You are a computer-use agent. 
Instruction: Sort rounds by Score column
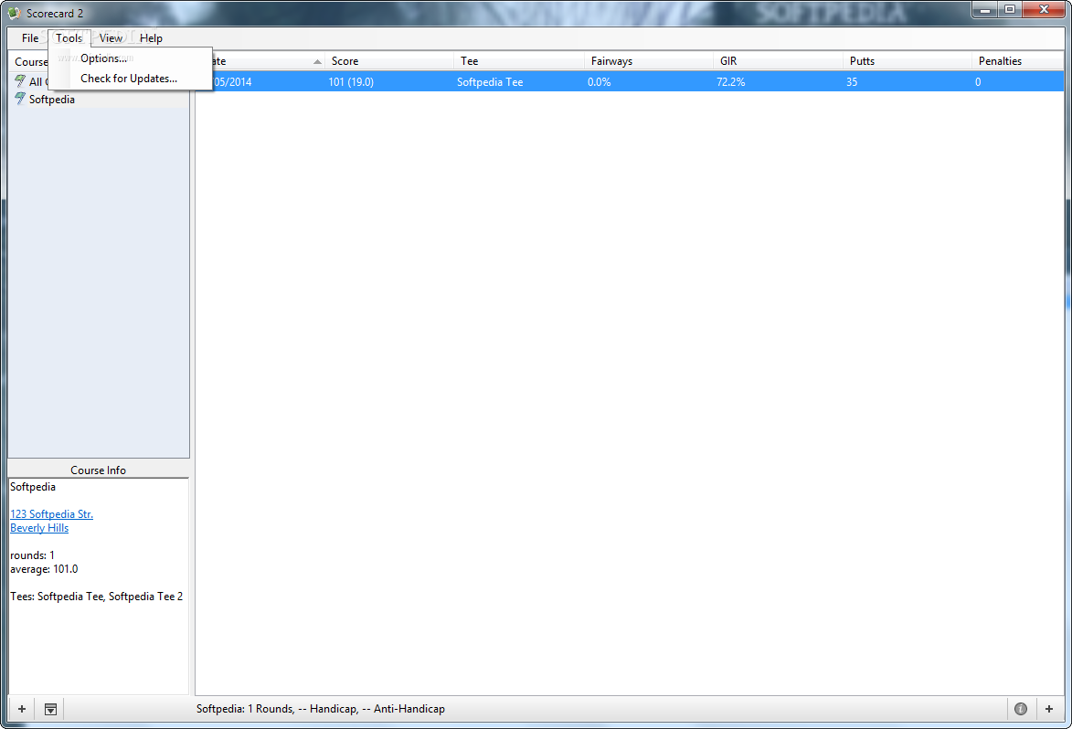[388, 61]
